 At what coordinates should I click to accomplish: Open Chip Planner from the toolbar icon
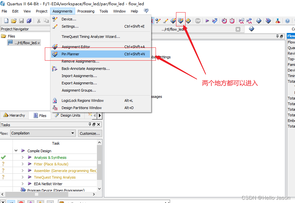(188, 21)
